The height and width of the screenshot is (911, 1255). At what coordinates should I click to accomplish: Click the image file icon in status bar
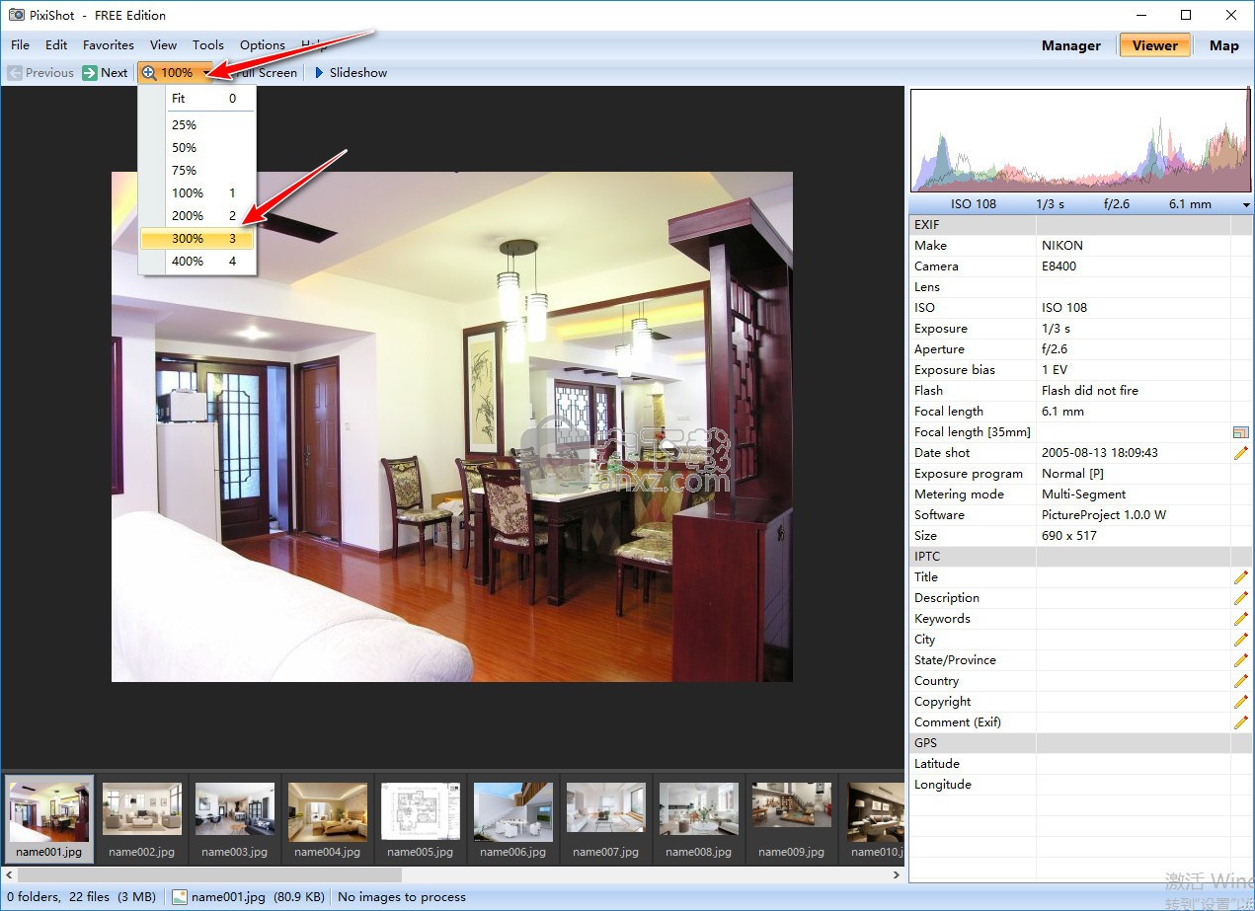click(180, 897)
